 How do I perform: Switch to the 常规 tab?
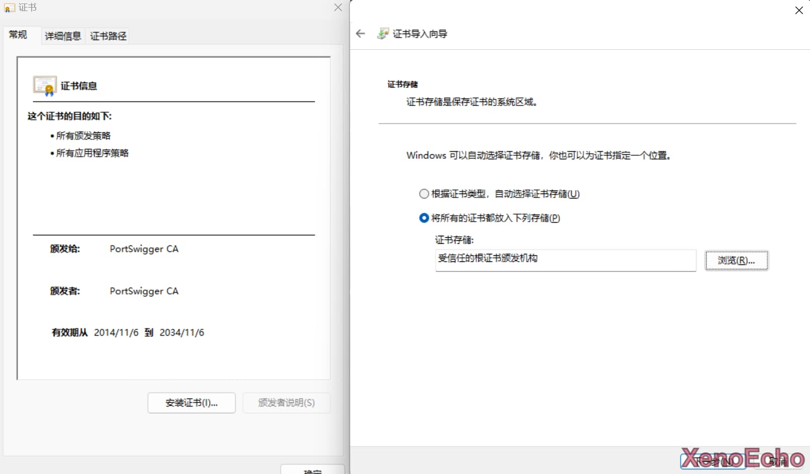[18, 35]
